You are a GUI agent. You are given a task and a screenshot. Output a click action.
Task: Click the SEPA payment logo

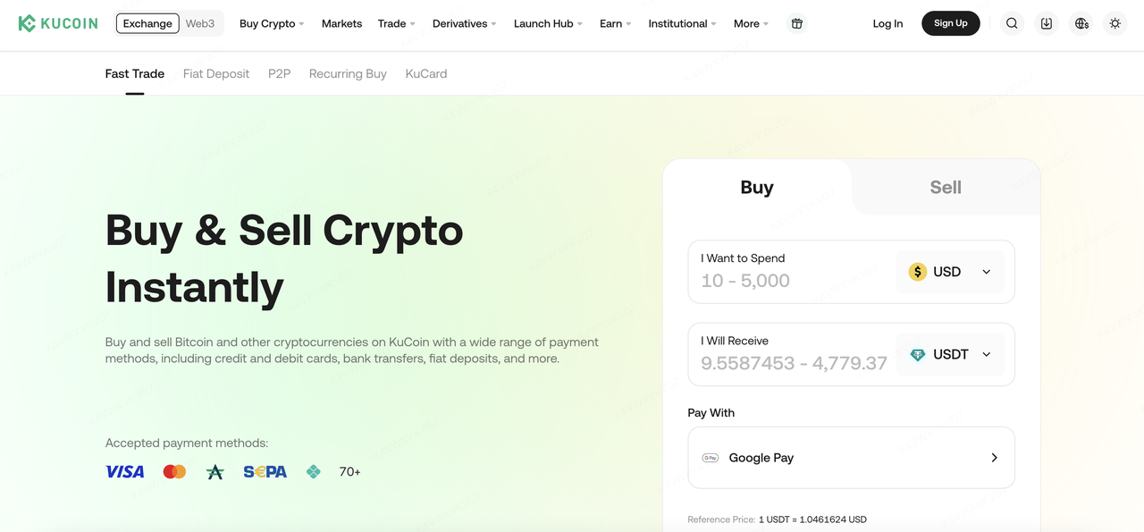point(265,471)
